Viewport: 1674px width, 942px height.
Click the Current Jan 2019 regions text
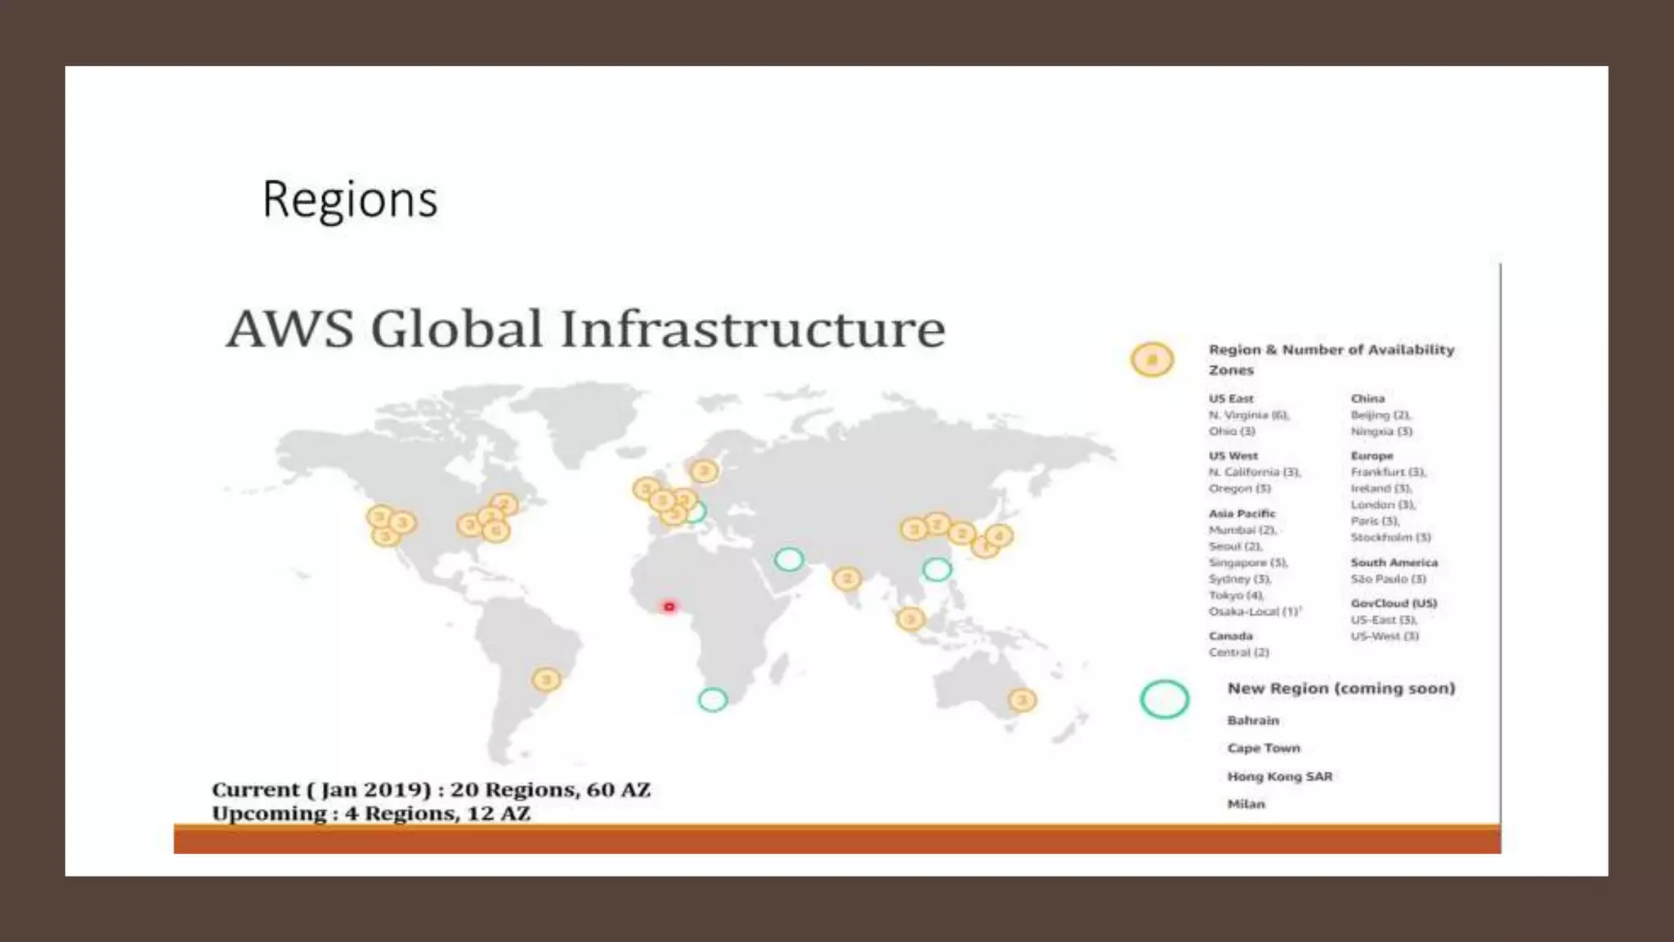pyautogui.click(x=431, y=790)
